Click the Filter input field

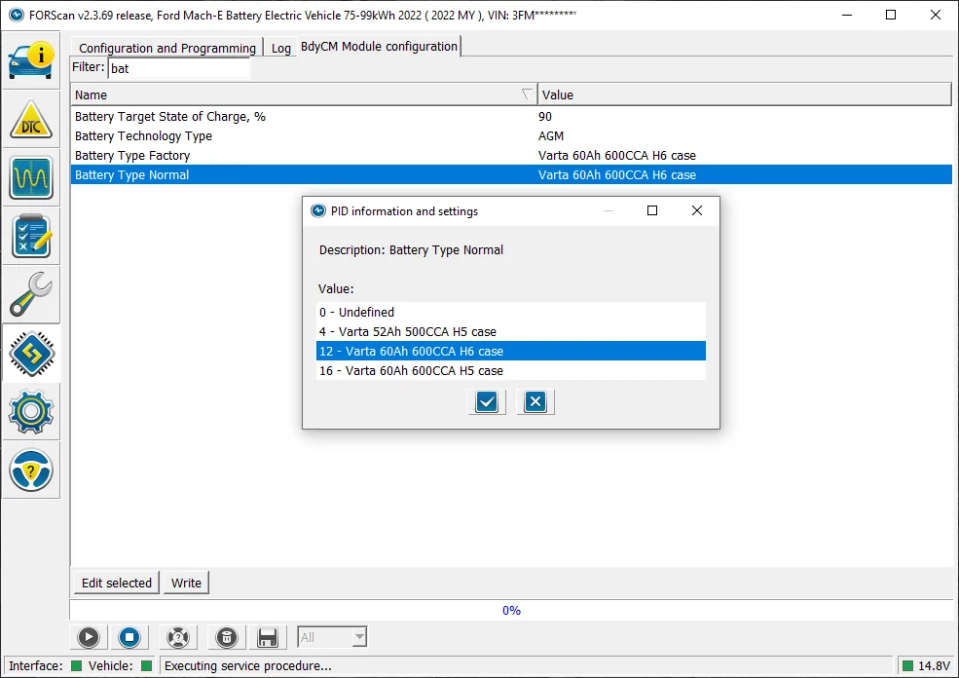point(179,68)
